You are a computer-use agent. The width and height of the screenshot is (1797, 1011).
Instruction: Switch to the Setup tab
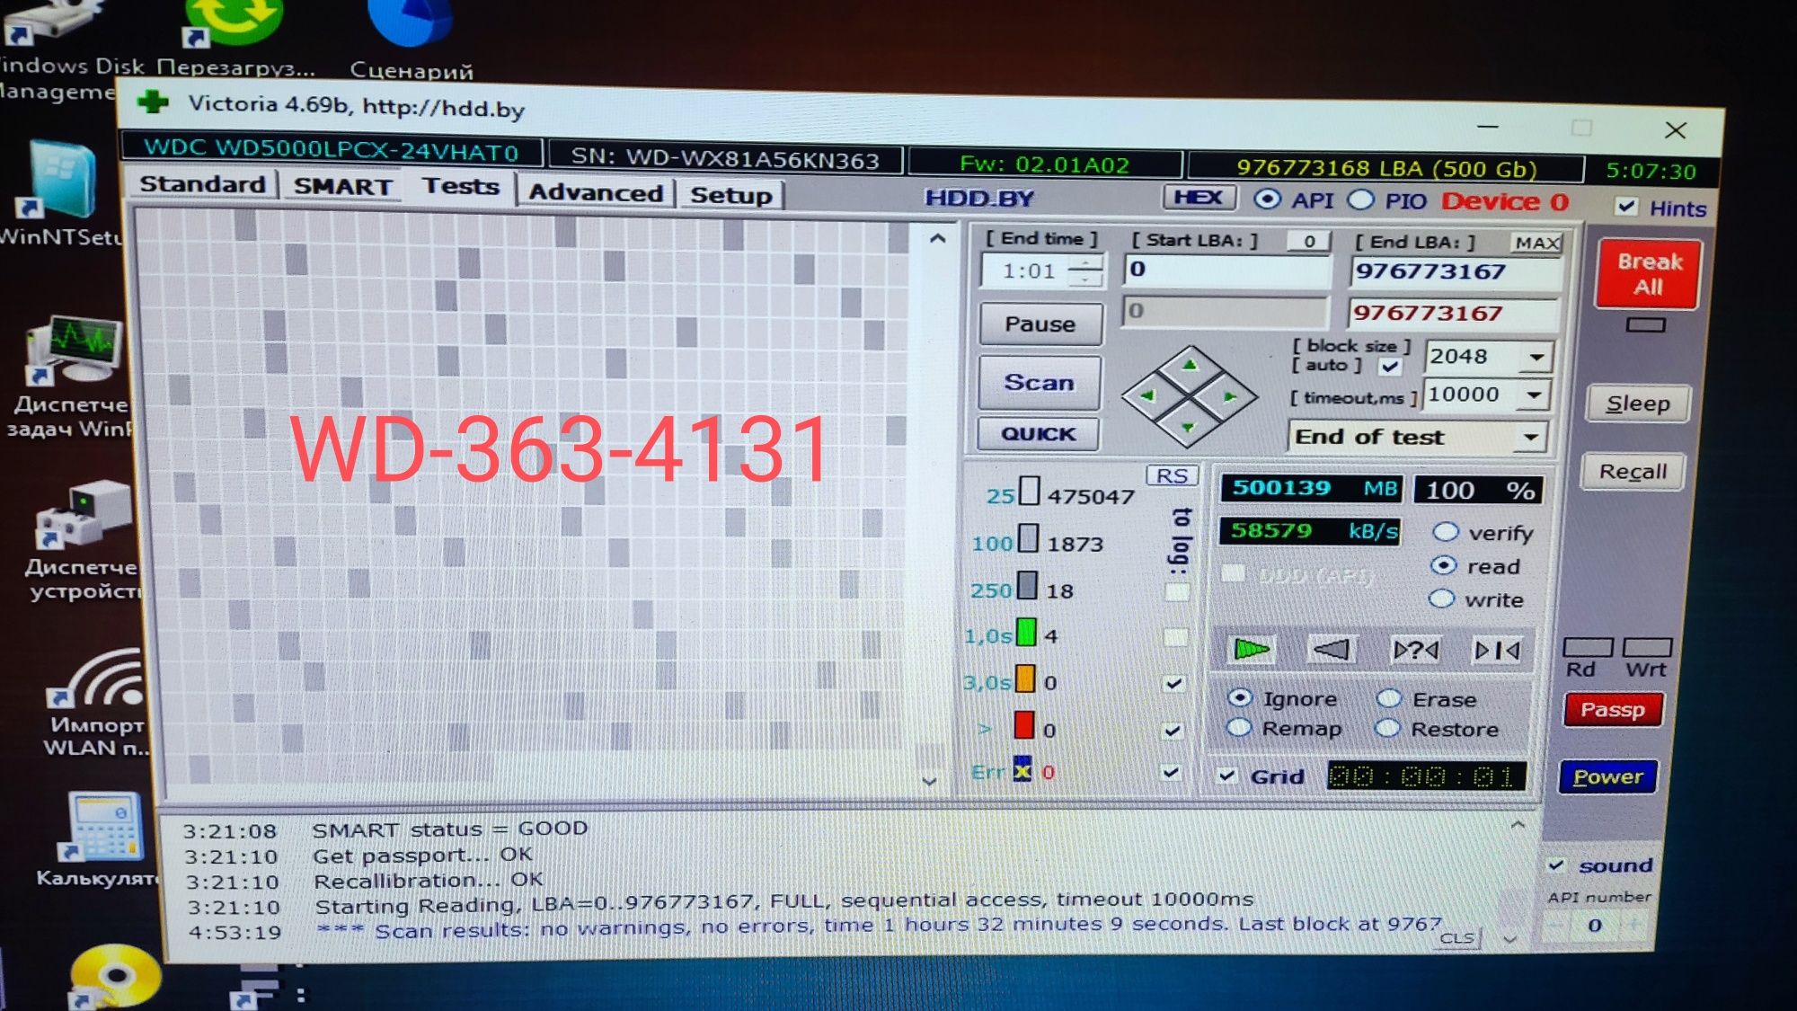[x=730, y=195]
